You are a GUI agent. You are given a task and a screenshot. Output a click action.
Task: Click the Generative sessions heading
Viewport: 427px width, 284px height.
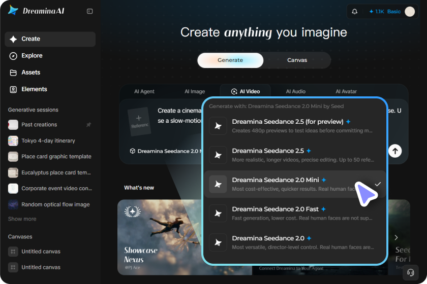33,110
